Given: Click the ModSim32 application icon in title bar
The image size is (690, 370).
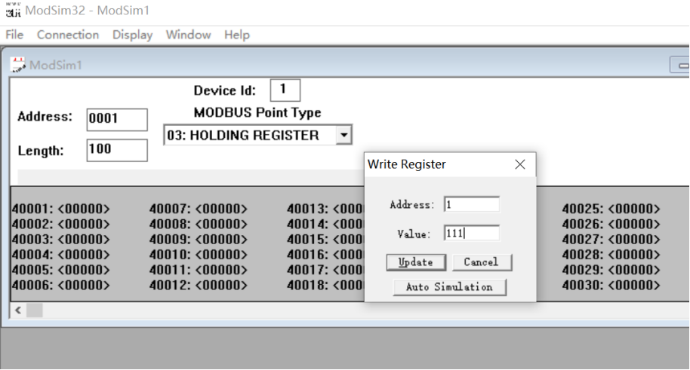Looking at the screenshot, I should pos(13,10).
